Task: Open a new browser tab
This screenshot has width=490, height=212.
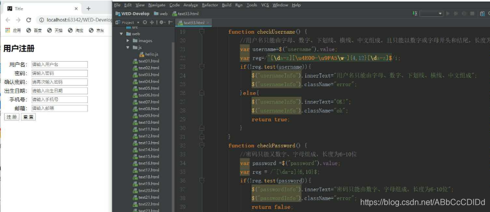Action: click(x=88, y=9)
